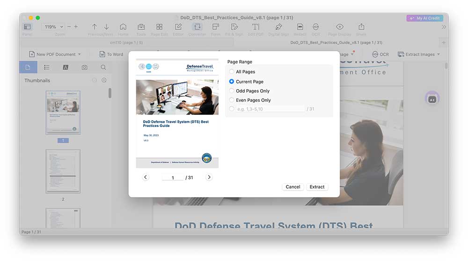Open the Redact tool

pos(300,27)
